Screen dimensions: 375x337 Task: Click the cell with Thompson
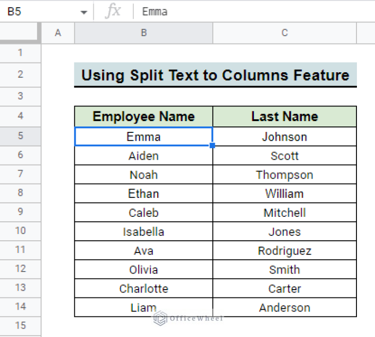pyautogui.click(x=285, y=175)
